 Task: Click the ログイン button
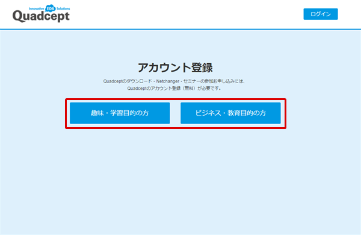click(x=321, y=14)
